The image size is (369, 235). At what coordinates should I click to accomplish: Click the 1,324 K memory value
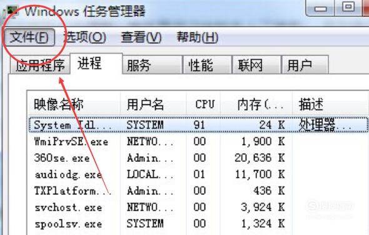[x=263, y=224]
